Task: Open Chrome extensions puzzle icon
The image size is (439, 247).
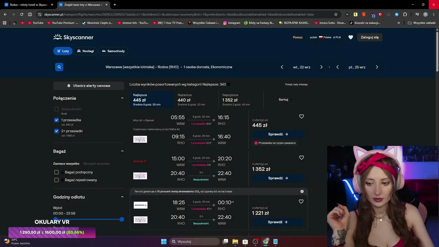Action: click(405, 14)
